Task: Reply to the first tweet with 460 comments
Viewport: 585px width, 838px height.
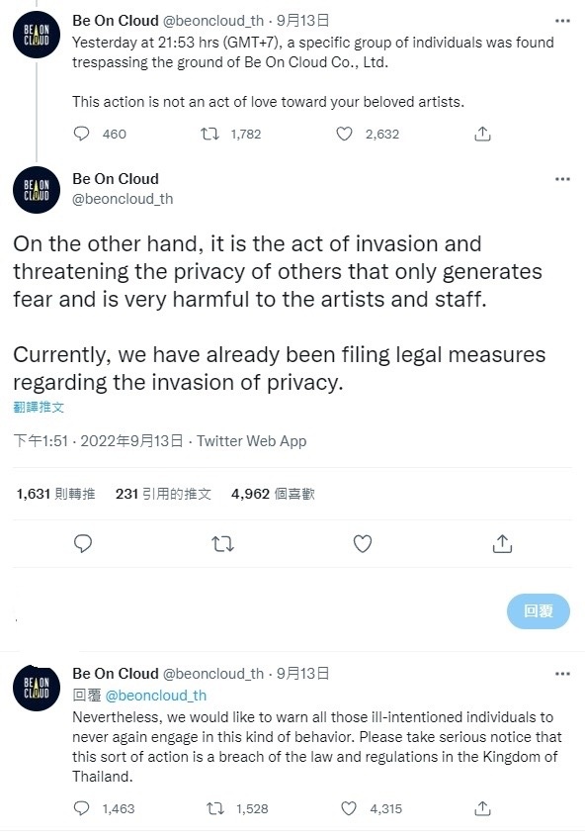Action: coord(82,134)
